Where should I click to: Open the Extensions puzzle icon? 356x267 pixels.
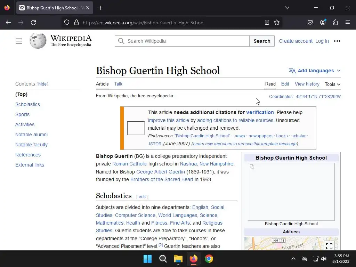coord(335,22)
